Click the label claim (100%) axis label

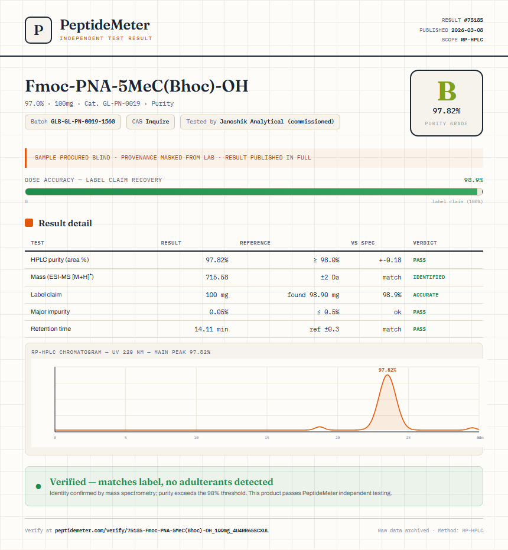457,201
